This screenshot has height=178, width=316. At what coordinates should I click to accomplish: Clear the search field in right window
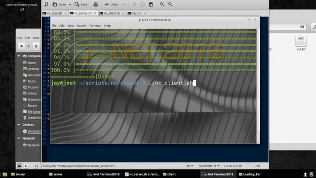click(302, 27)
